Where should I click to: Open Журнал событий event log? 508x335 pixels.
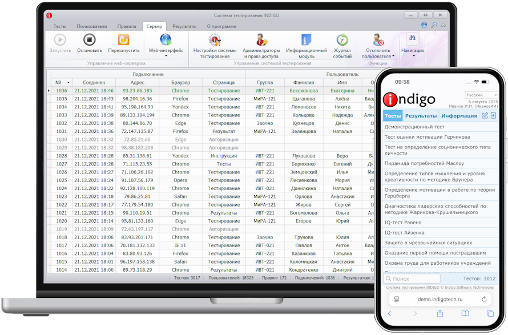pos(342,40)
